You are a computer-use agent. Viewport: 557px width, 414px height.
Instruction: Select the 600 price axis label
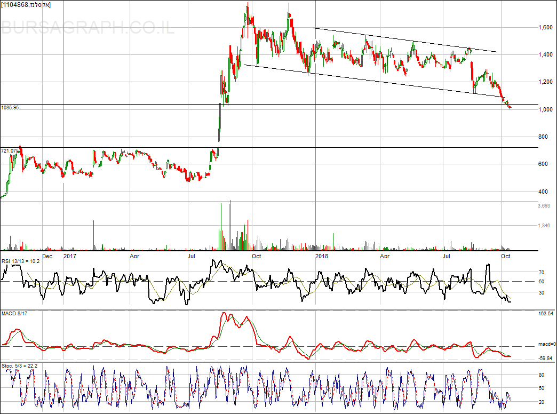[543, 164]
